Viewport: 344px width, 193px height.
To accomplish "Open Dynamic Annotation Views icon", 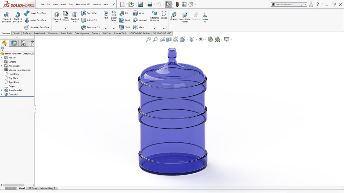I will tap(175, 39).
